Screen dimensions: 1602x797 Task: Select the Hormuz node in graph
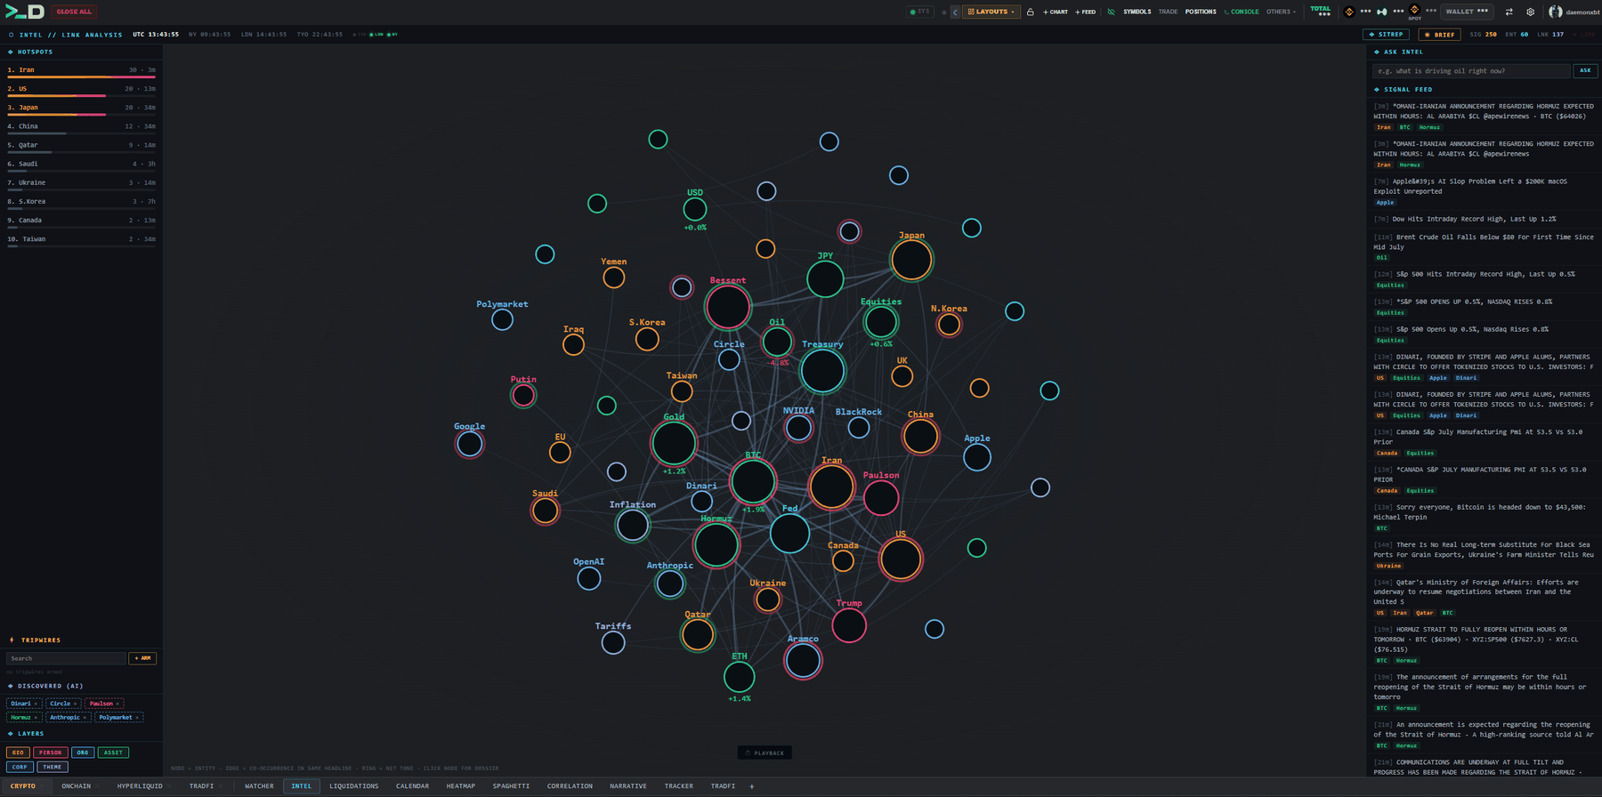pyautogui.click(x=716, y=544)
